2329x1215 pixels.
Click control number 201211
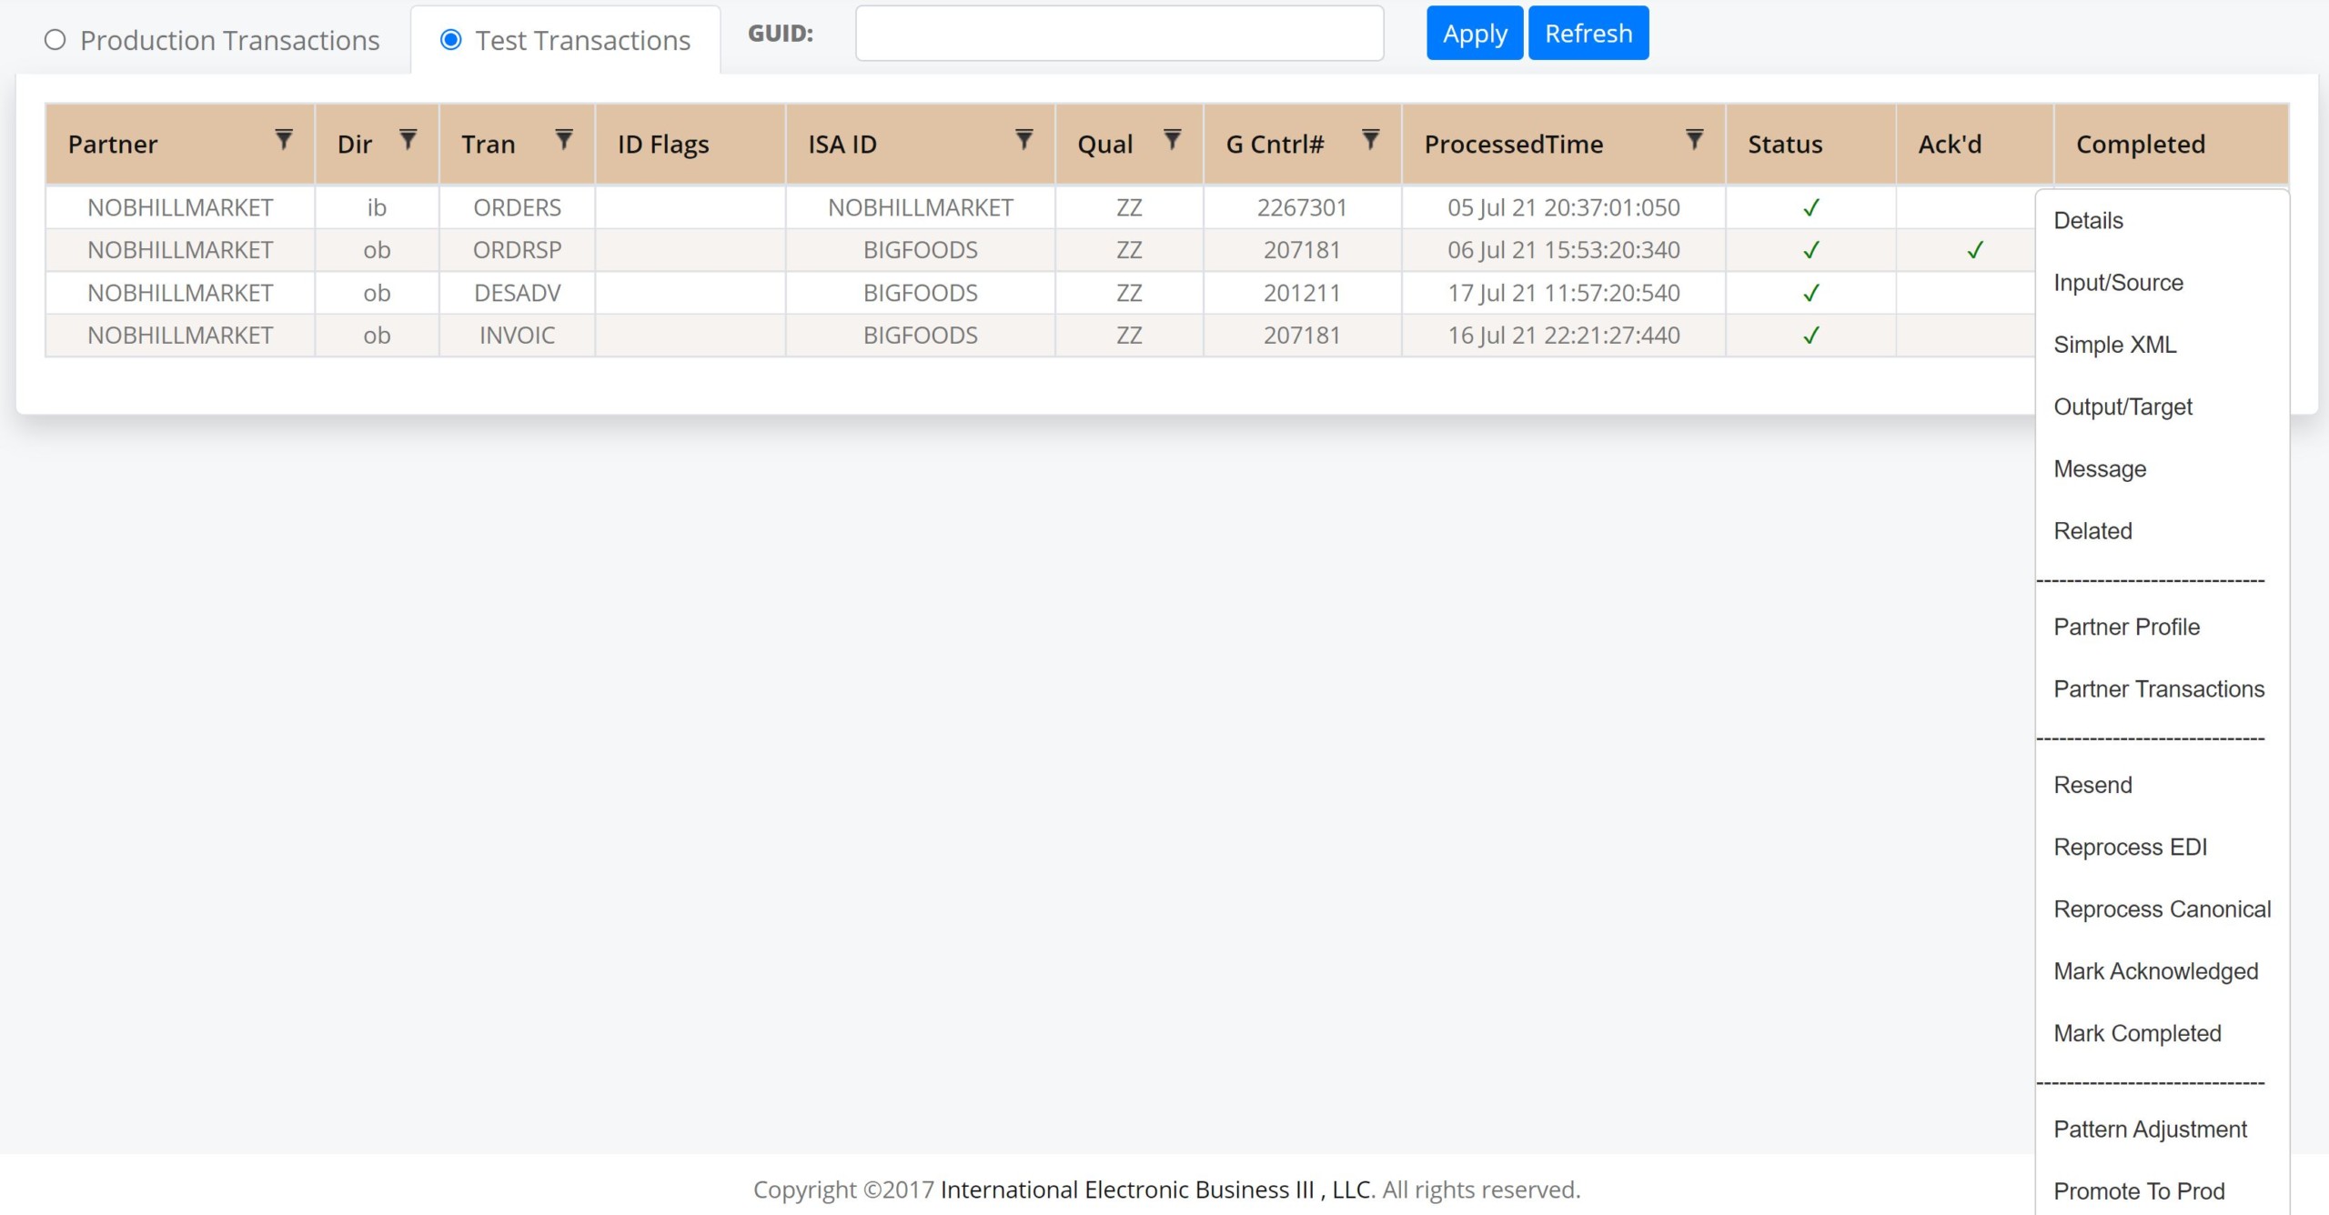(x=1302, y=293)
